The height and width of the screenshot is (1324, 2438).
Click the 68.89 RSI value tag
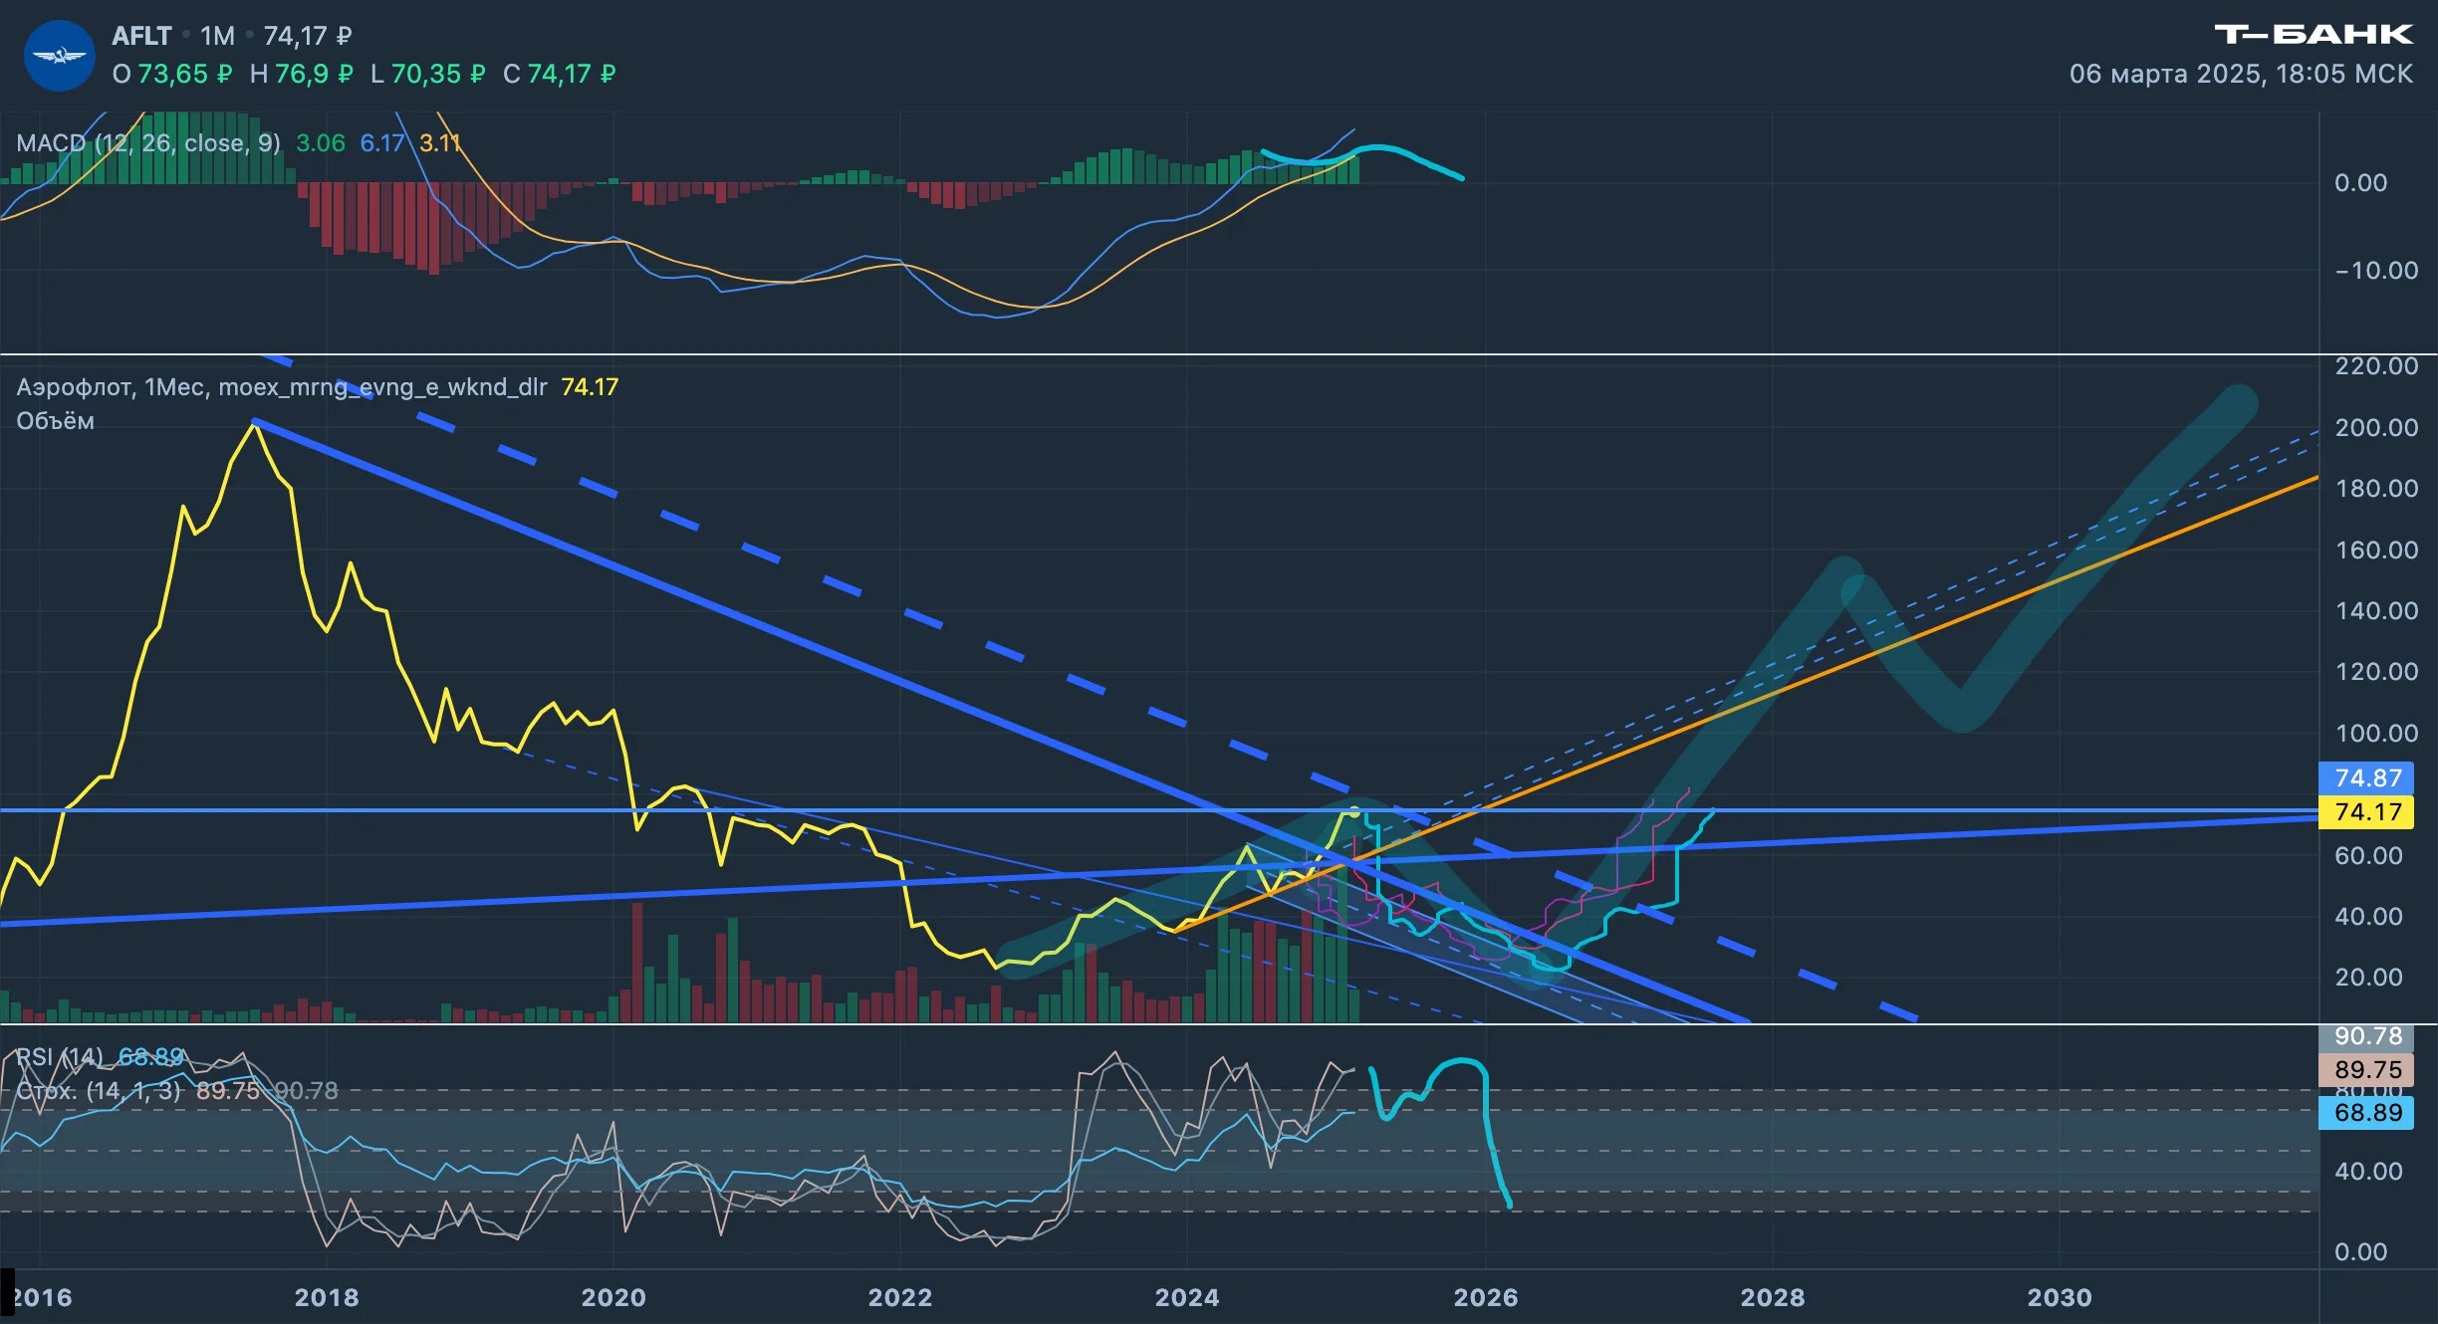tap(2366, 1113)
